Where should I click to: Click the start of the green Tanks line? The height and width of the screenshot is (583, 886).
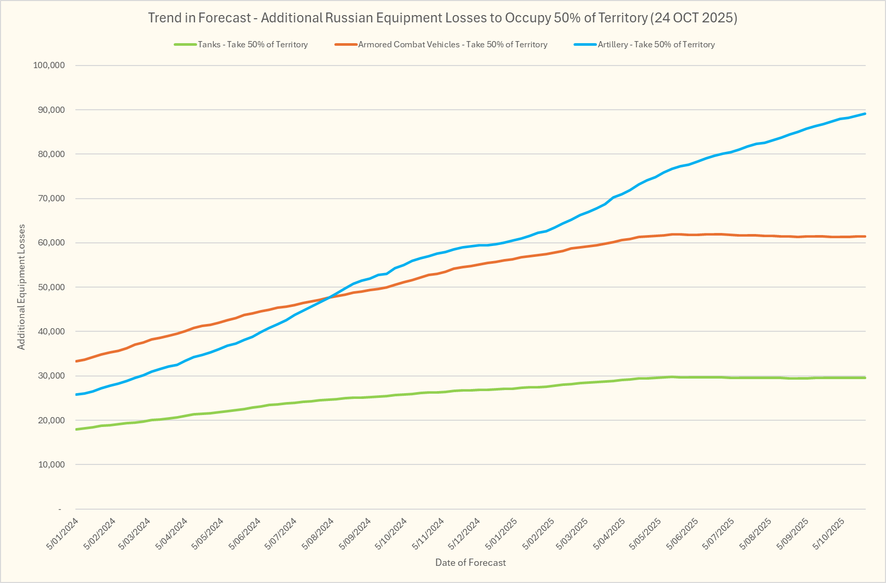click(77, 429)
